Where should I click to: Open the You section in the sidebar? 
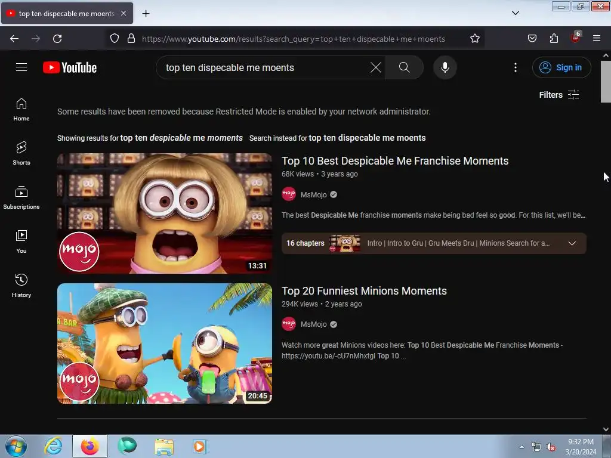click(x=21, y=242)
